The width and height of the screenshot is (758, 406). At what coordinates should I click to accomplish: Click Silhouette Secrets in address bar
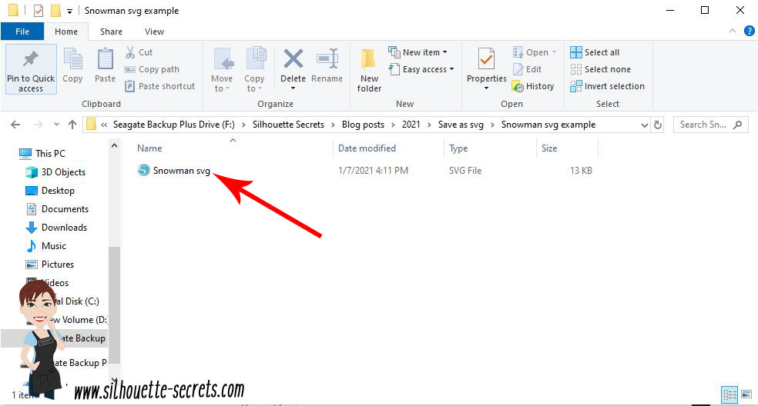pyautogui.click(x=288, y=125)
